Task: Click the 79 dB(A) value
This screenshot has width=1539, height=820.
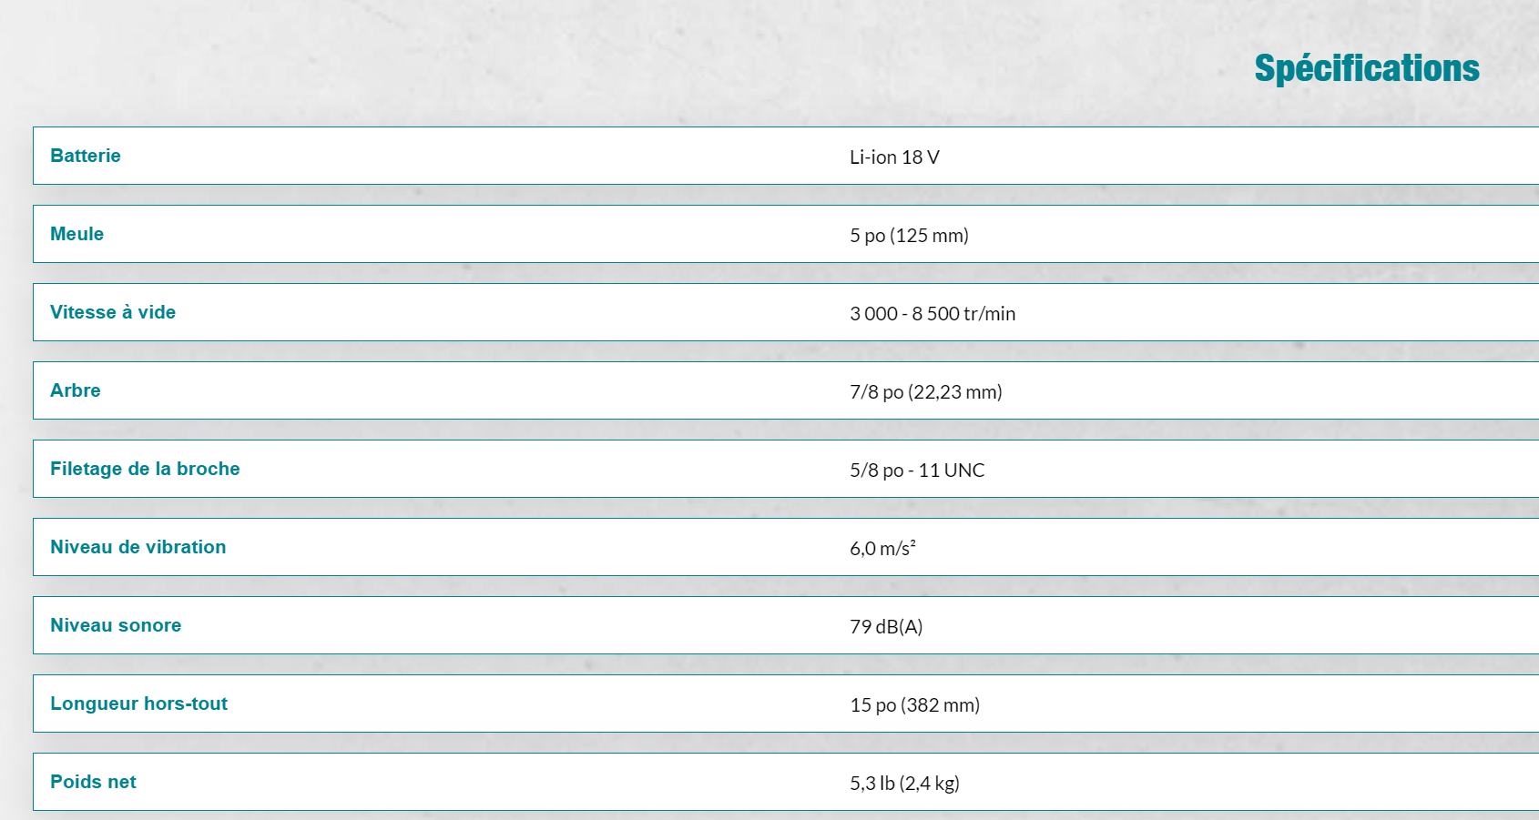Action: pos(886,627)
